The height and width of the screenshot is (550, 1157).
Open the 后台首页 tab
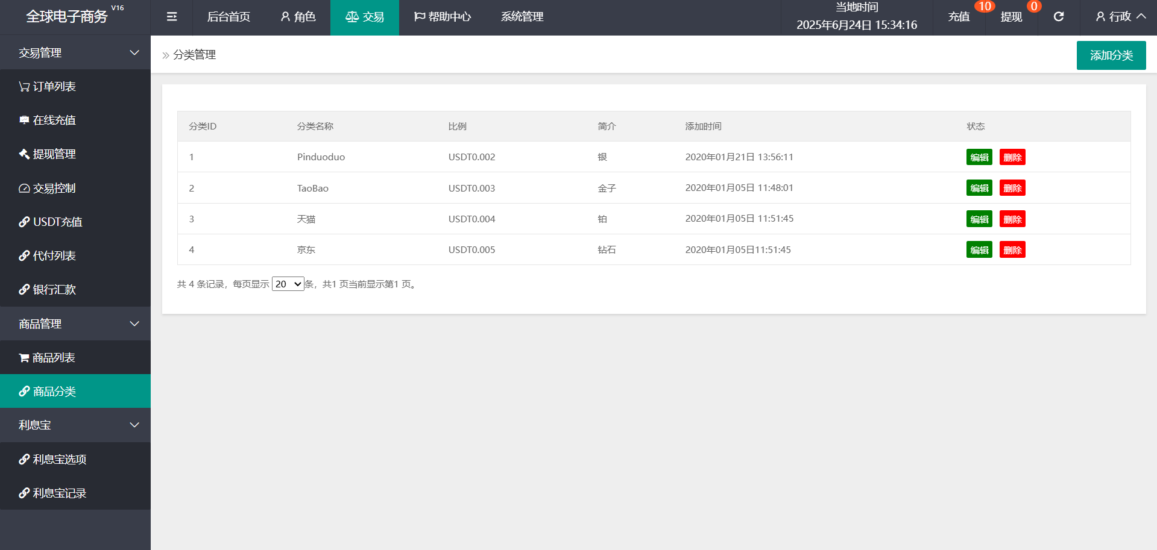(229, 17)
